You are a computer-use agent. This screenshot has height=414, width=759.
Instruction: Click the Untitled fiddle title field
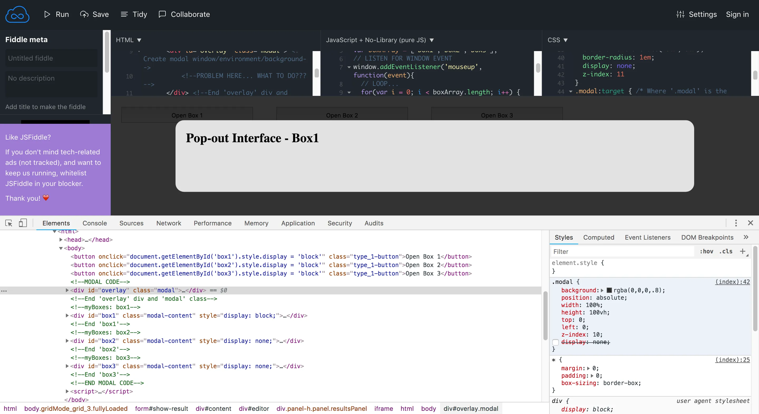51,58
